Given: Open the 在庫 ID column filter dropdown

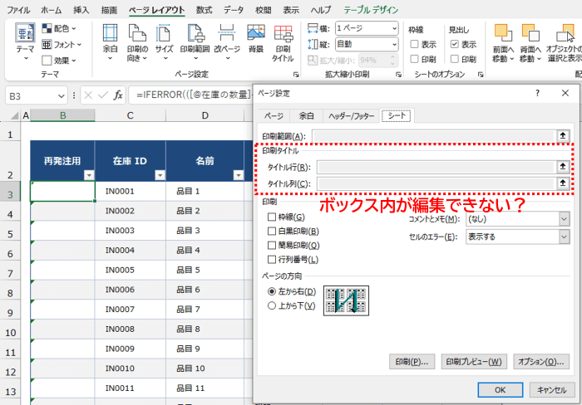Looking at the screenshot, I should click(x=160, y=175).
